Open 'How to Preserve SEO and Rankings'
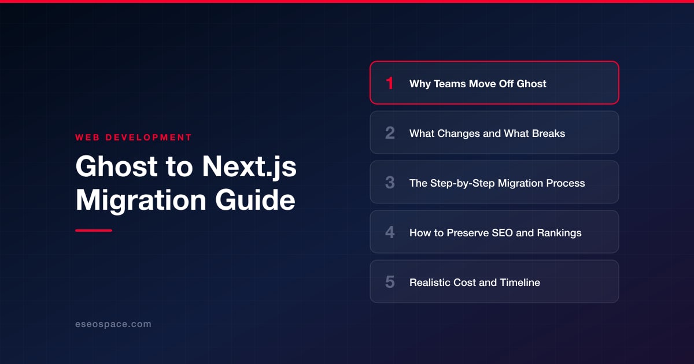 tap(494, 232)
